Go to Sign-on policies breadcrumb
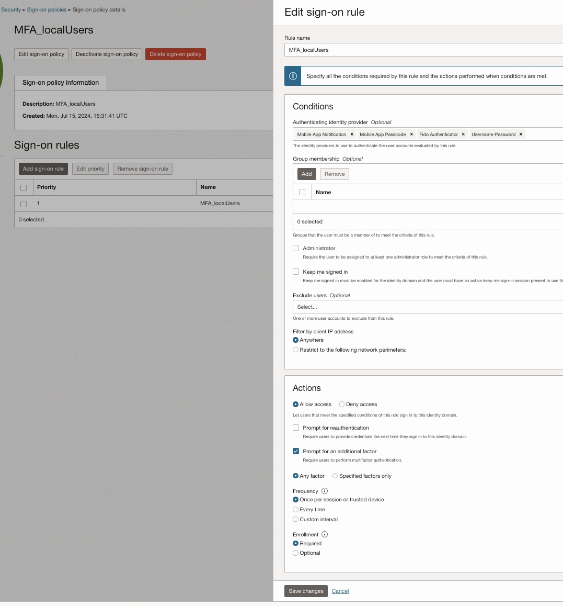Image resolution: width=563 pixels, height=606 pixels. coord(47,9)
